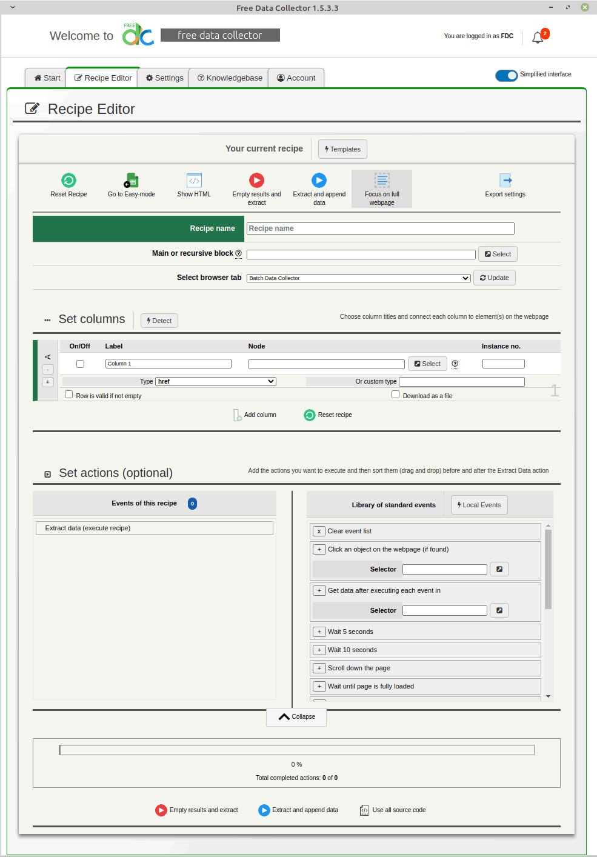This screenshot has height=857, width=597.
Task: Toggle the Simplified interface switch
Action: (506, 75)
